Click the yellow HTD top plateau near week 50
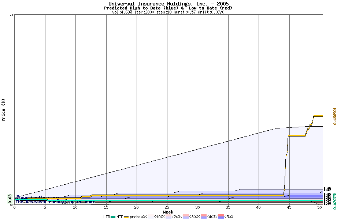 (318, 116)
